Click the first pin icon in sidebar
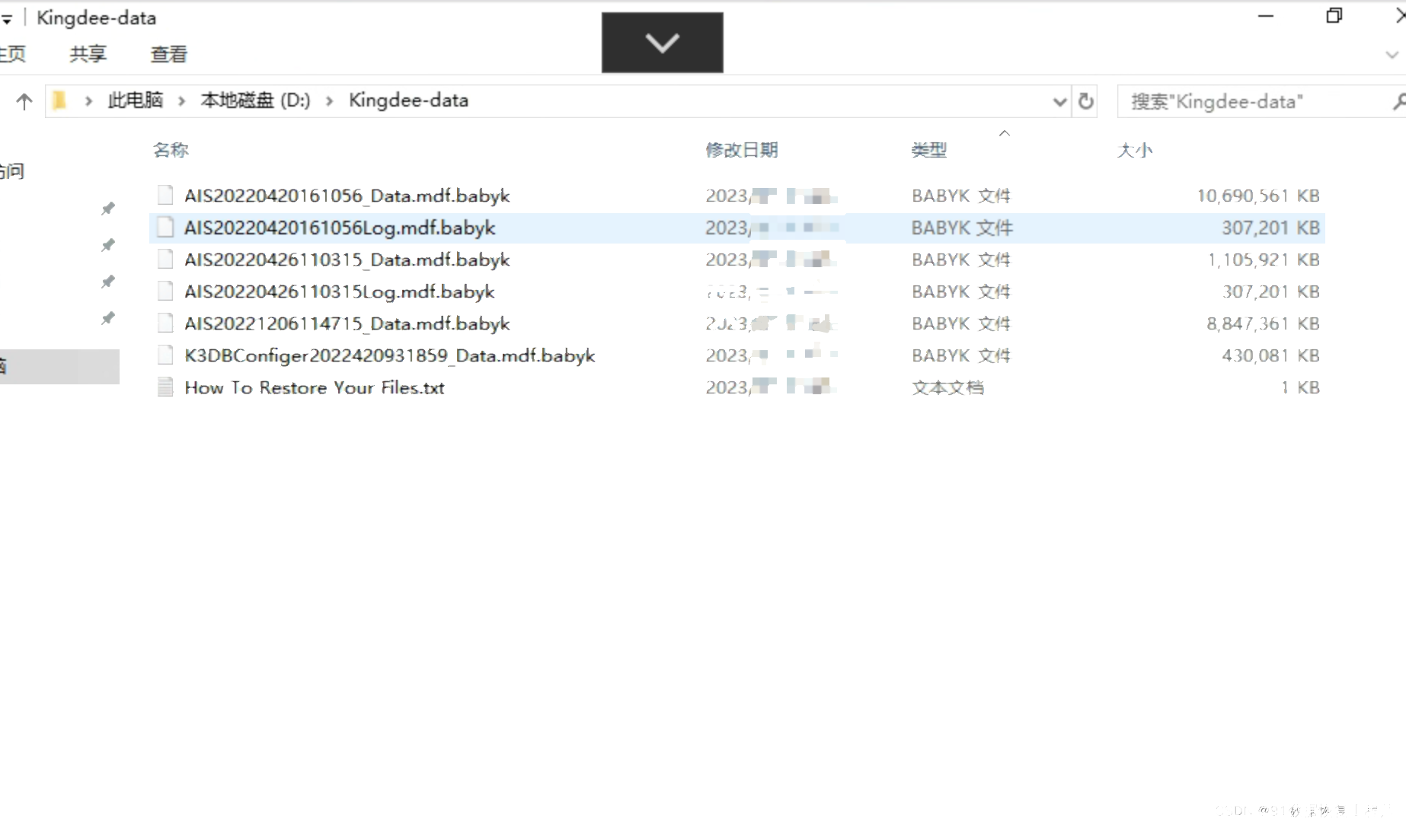This screenshot has width=1406, height=825. 108,209
